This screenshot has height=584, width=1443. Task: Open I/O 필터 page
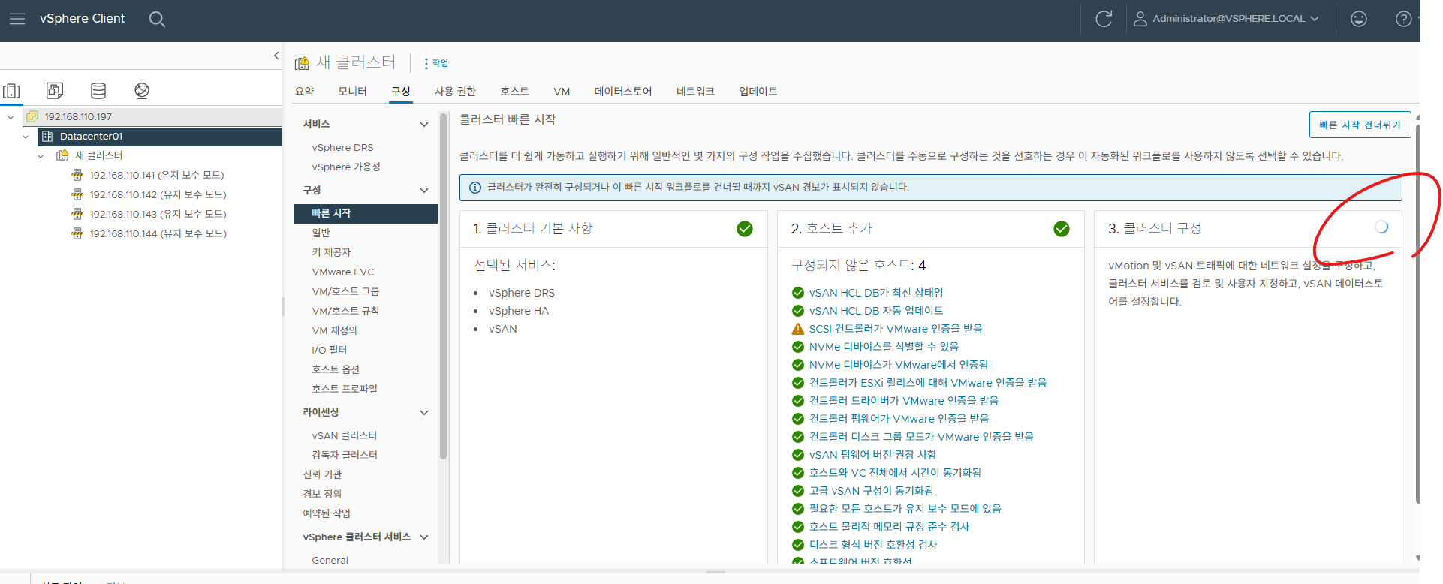tap(330, 351)
